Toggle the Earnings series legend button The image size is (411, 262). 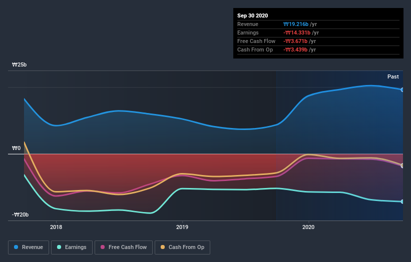pyautogui.click(x=72, y=247)
